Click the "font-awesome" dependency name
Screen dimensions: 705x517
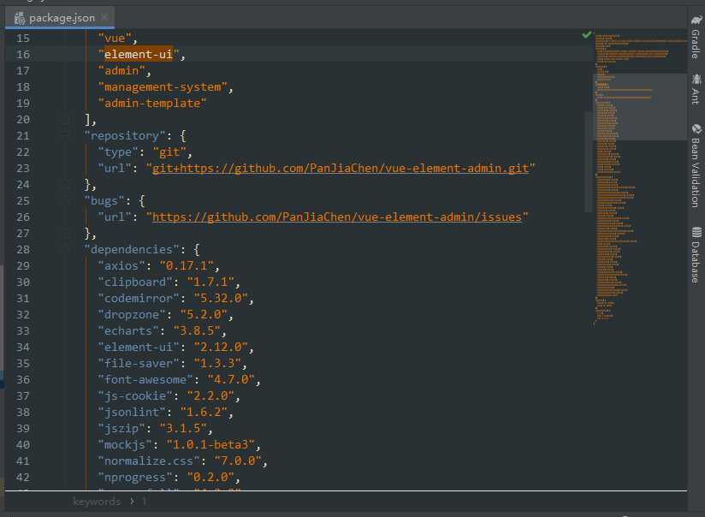145,380
